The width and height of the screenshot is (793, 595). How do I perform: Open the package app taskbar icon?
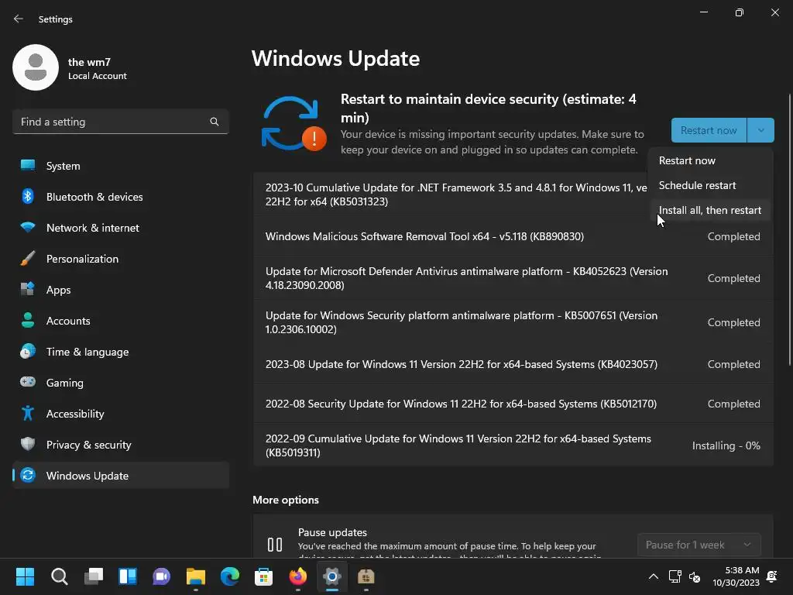coord(366,576)
